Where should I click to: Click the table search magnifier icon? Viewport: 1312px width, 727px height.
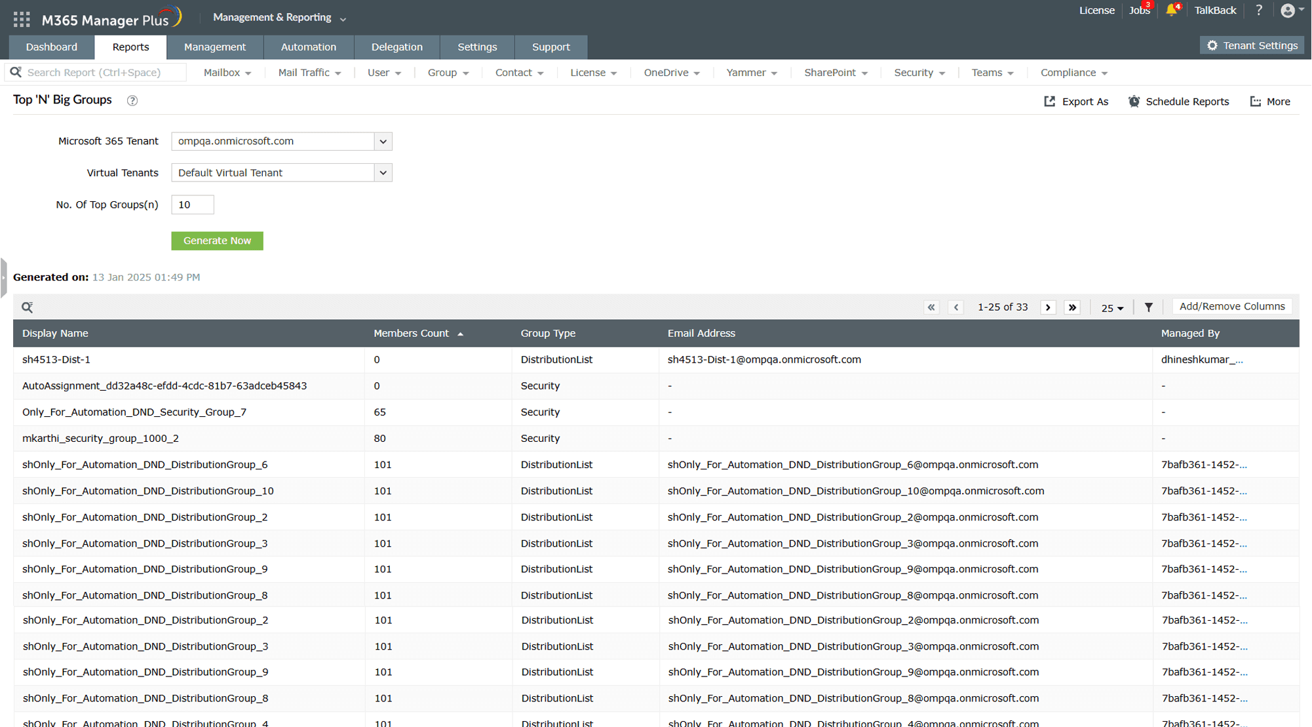[x=27, y=307]
